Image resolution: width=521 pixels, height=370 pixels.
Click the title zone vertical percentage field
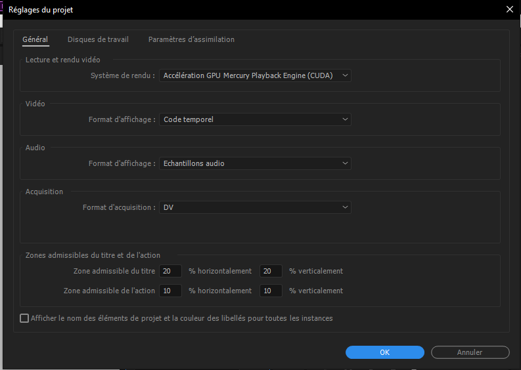pyautogui.click(x=271, y=271)
